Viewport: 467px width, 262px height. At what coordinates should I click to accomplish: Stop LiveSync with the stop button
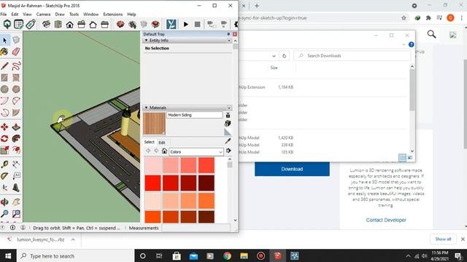click(197, 24)
